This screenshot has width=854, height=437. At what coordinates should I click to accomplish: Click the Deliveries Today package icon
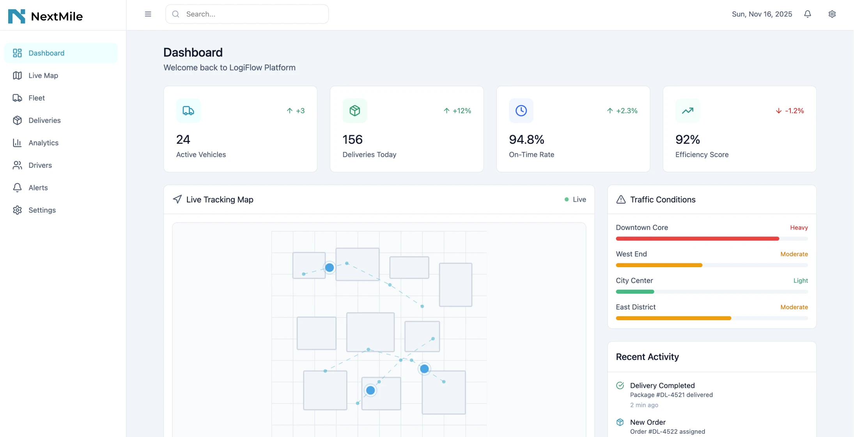click(x=354, y=111)
